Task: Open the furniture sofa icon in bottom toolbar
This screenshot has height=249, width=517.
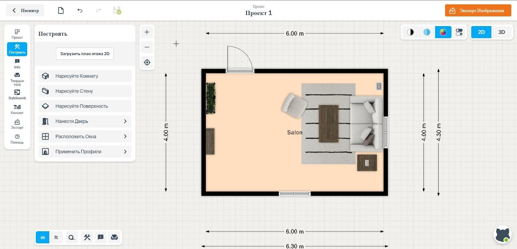Action: pos(114,237)
